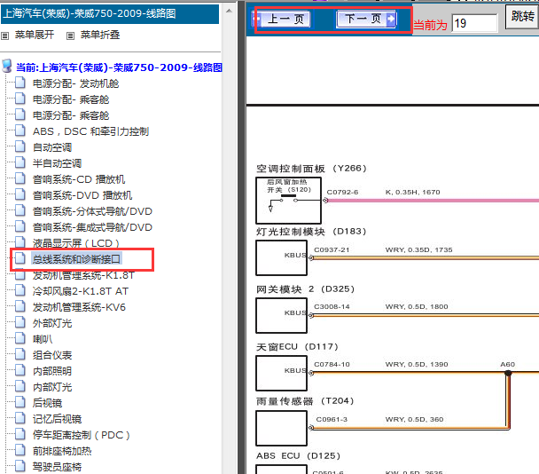Expand all menus with 菜单展开
539x474 pixels.
(35, 35)
